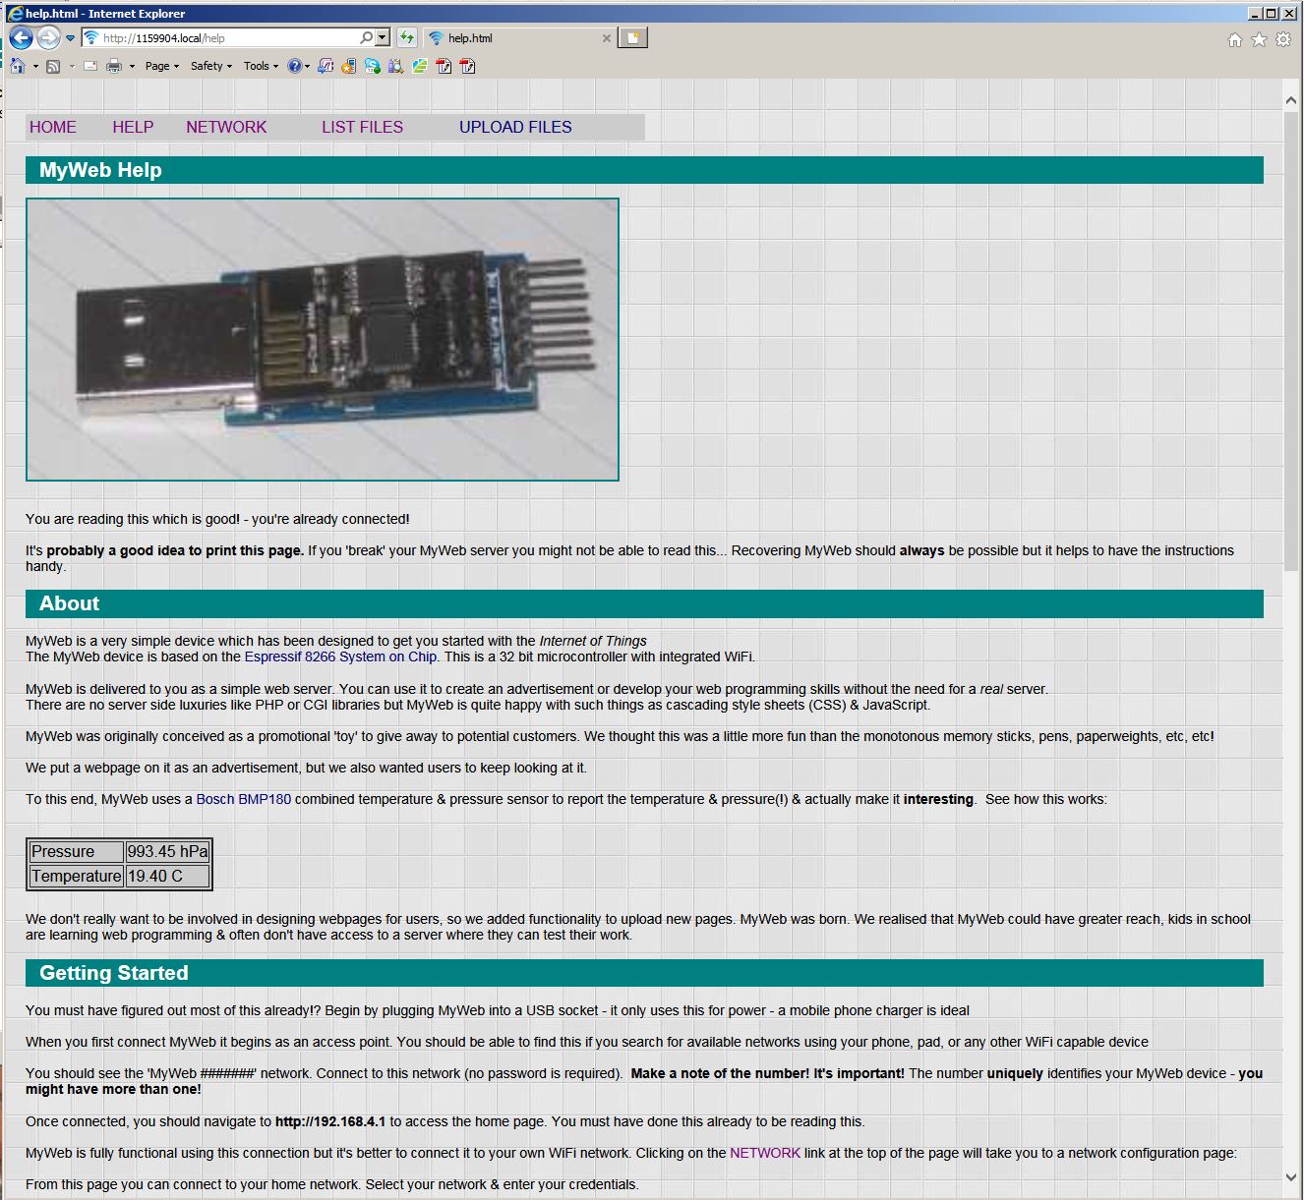This screenshot has height=1200, width=1304.
Task: Click the MyWeb device photo
Action: [x=323, y=339]
